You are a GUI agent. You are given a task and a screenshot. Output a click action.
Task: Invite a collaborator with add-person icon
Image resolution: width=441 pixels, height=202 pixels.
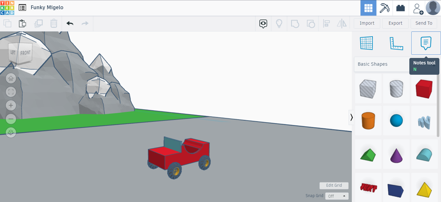[x=418, y=8]
